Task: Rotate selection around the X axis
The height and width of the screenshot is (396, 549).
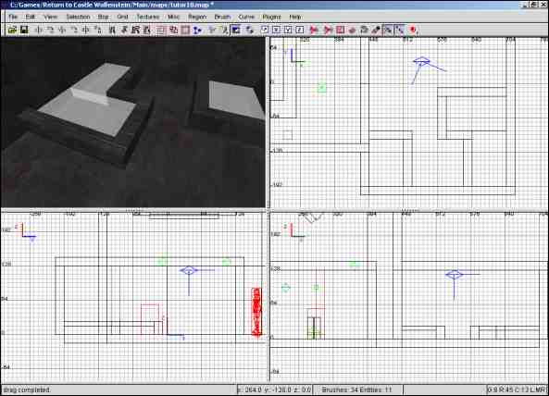Action: point(50,31)
